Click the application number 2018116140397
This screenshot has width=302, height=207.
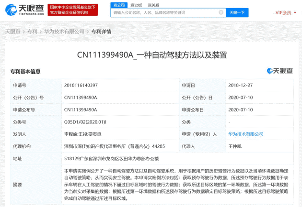pyautogui.click(x=81, y=85)
